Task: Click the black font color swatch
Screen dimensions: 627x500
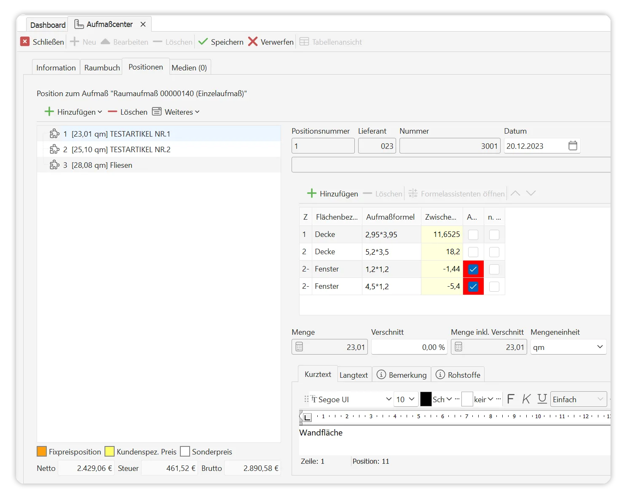Action: (426, 399)
